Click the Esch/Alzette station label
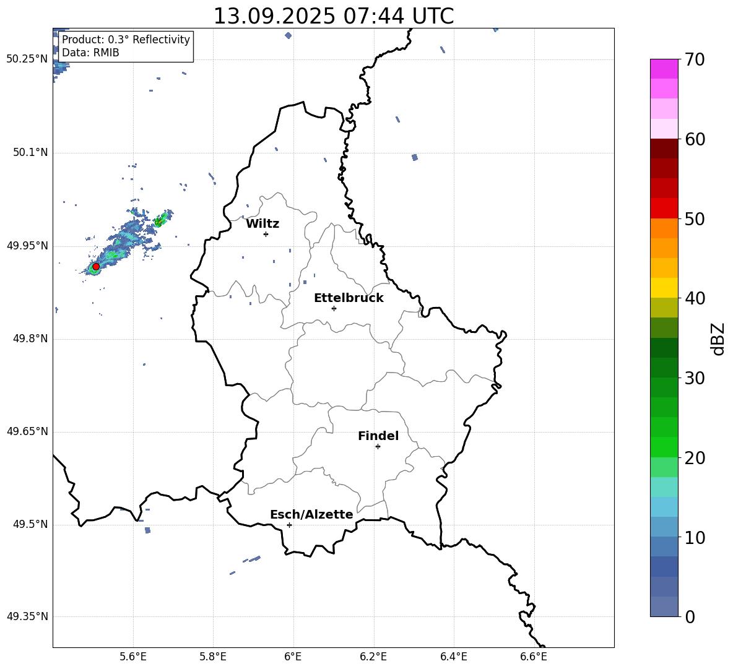Viewport: 733px width, 669px height. pyautogui.click(x=311, y=514)
